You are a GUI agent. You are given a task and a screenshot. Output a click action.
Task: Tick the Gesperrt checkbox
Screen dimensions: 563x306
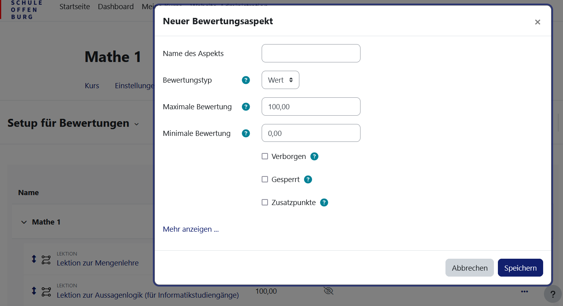265,179
